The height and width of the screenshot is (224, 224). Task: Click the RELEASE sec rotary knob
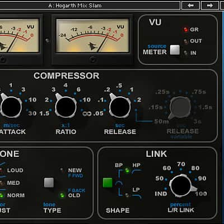(x=120, y=107)
